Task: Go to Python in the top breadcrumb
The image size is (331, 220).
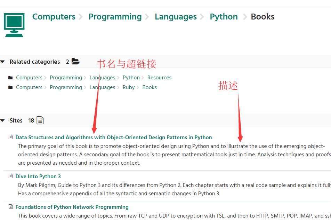Action: pos(224,17)
